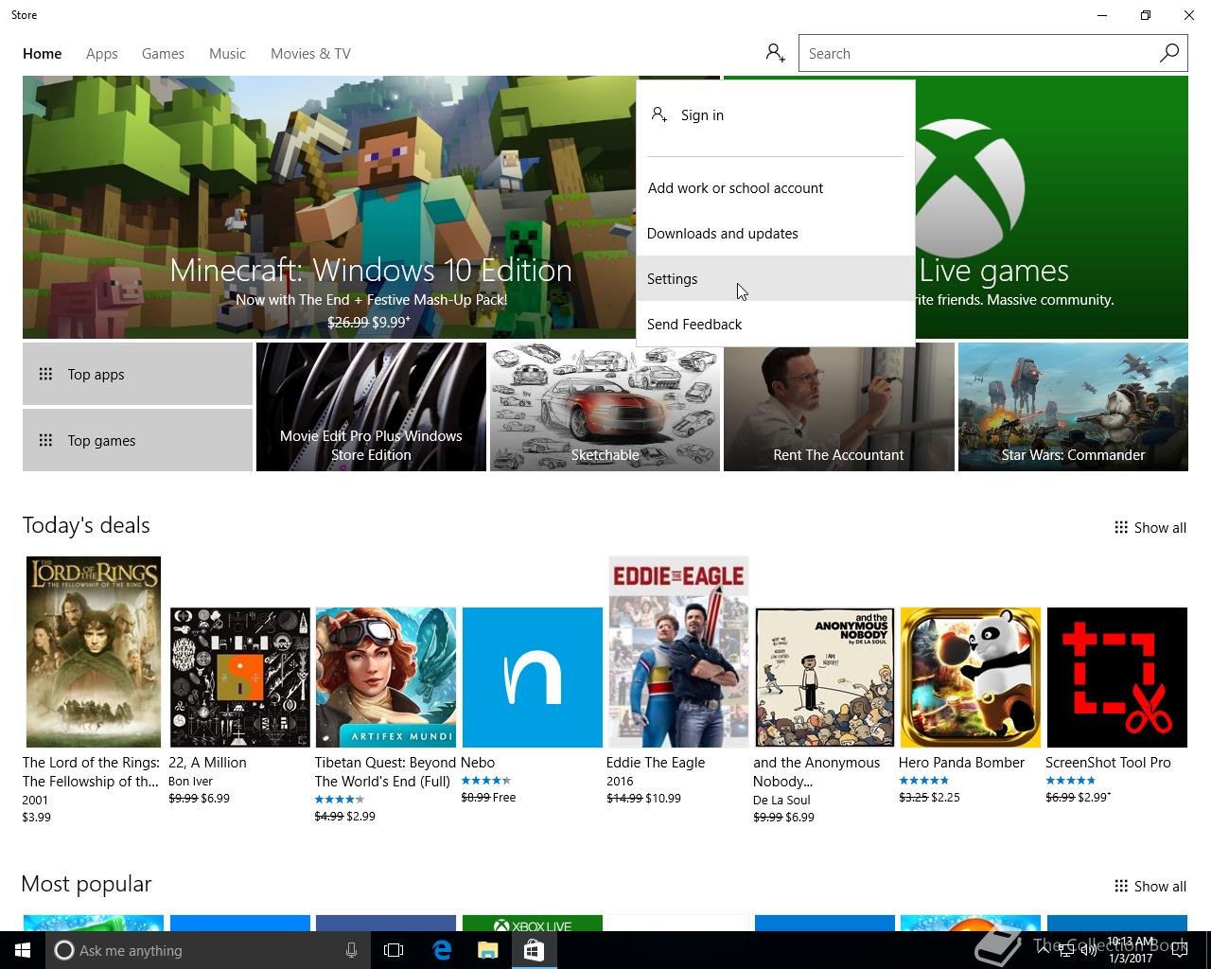
Task: Click the Top games button
Action: pyautogui.click(x=137, y=440)
